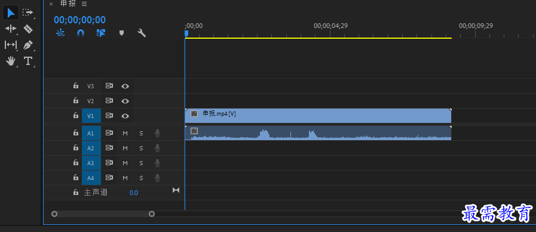Screen dimensions: 536x232
Task: Toggle sync lock for V3
Action: click(x=109, y=86)
